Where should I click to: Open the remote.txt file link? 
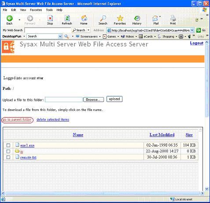click(x=28, y=158)
